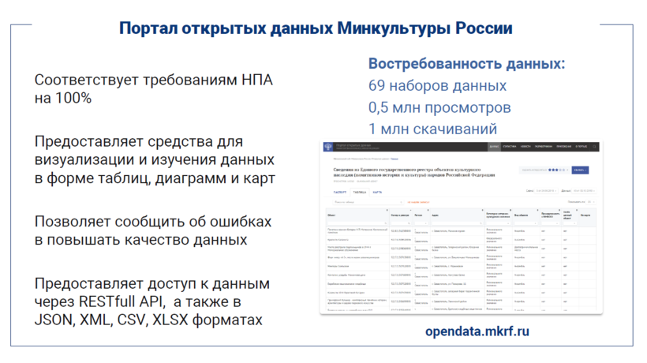Open СТАТИСТИКА in the top navigation bar
647x363 pixels.
[x=510, y=147]
